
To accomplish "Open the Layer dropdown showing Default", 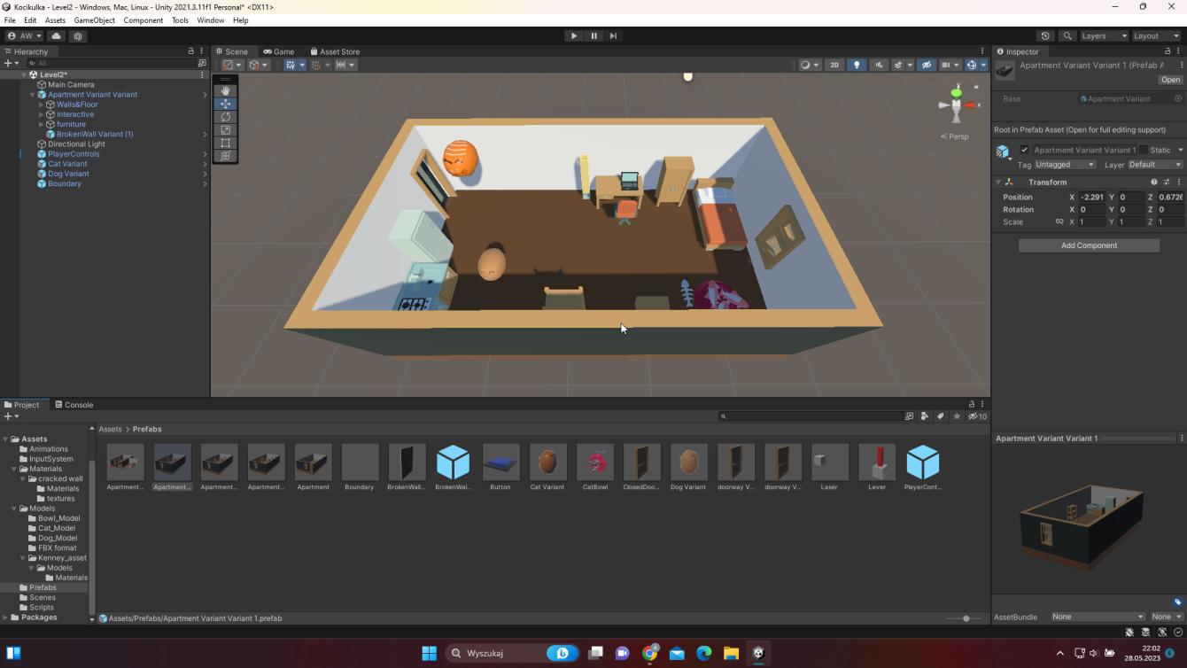I will tap(1154, 165).
